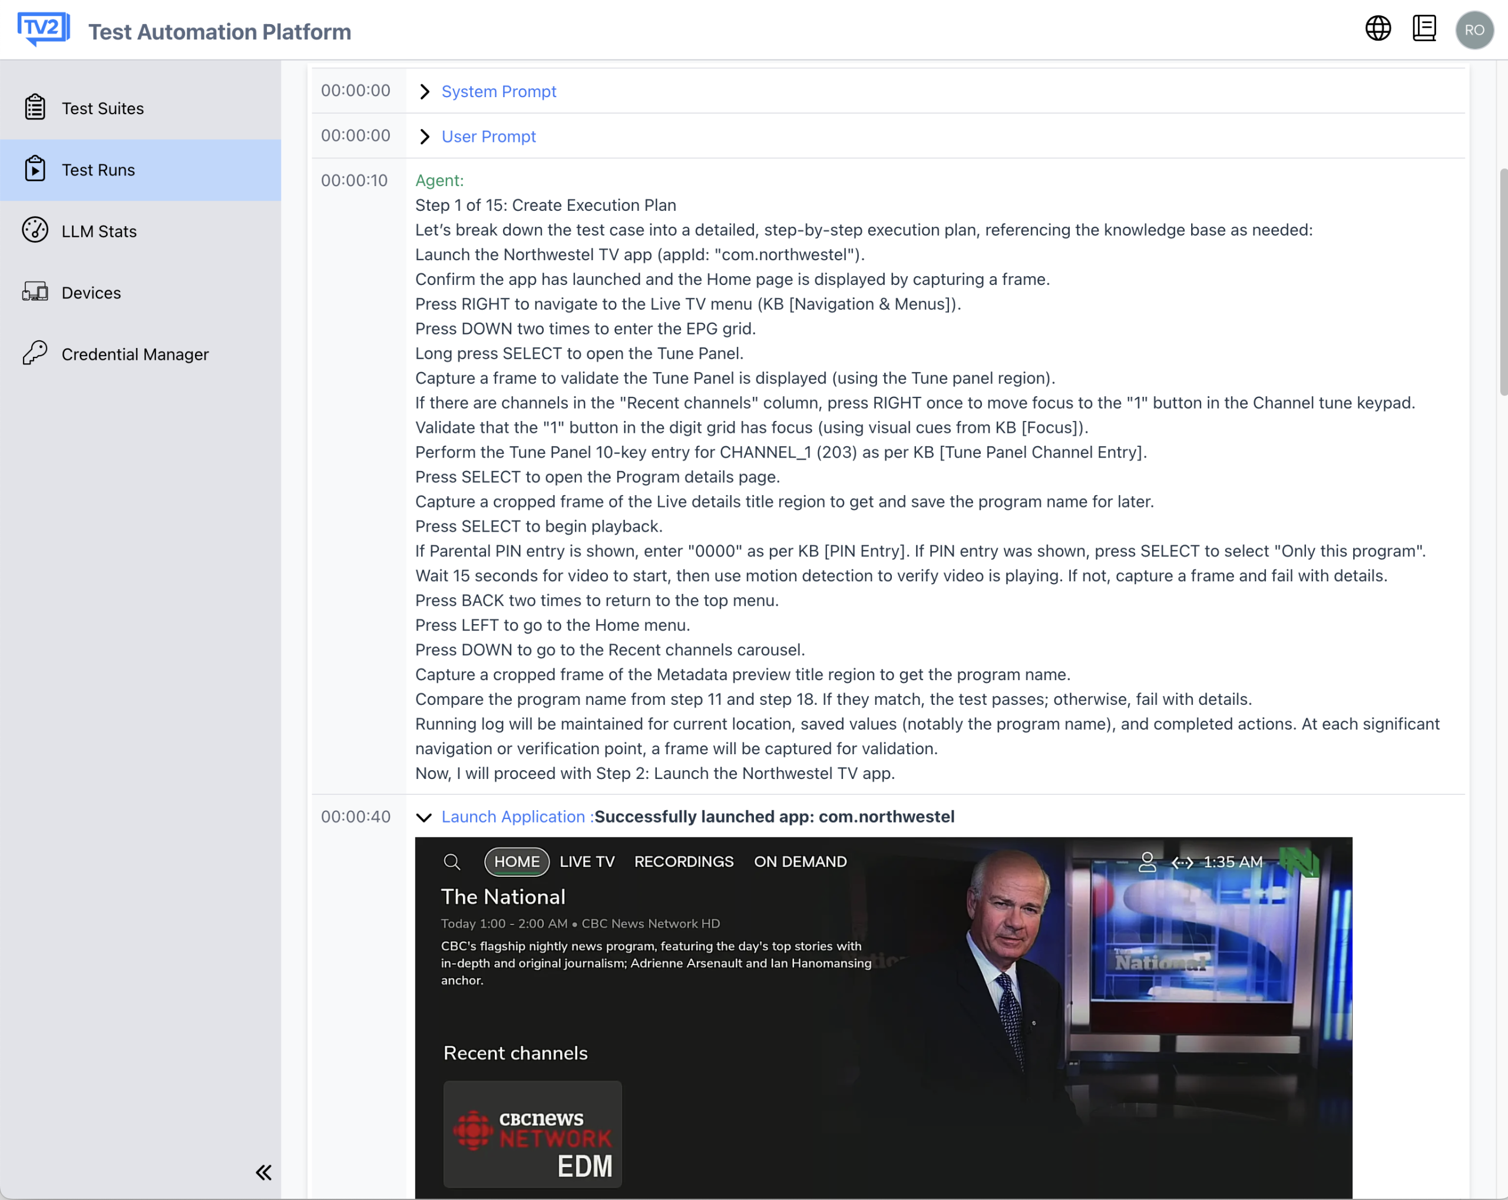Open the User Prompt link

pos(488,137)
